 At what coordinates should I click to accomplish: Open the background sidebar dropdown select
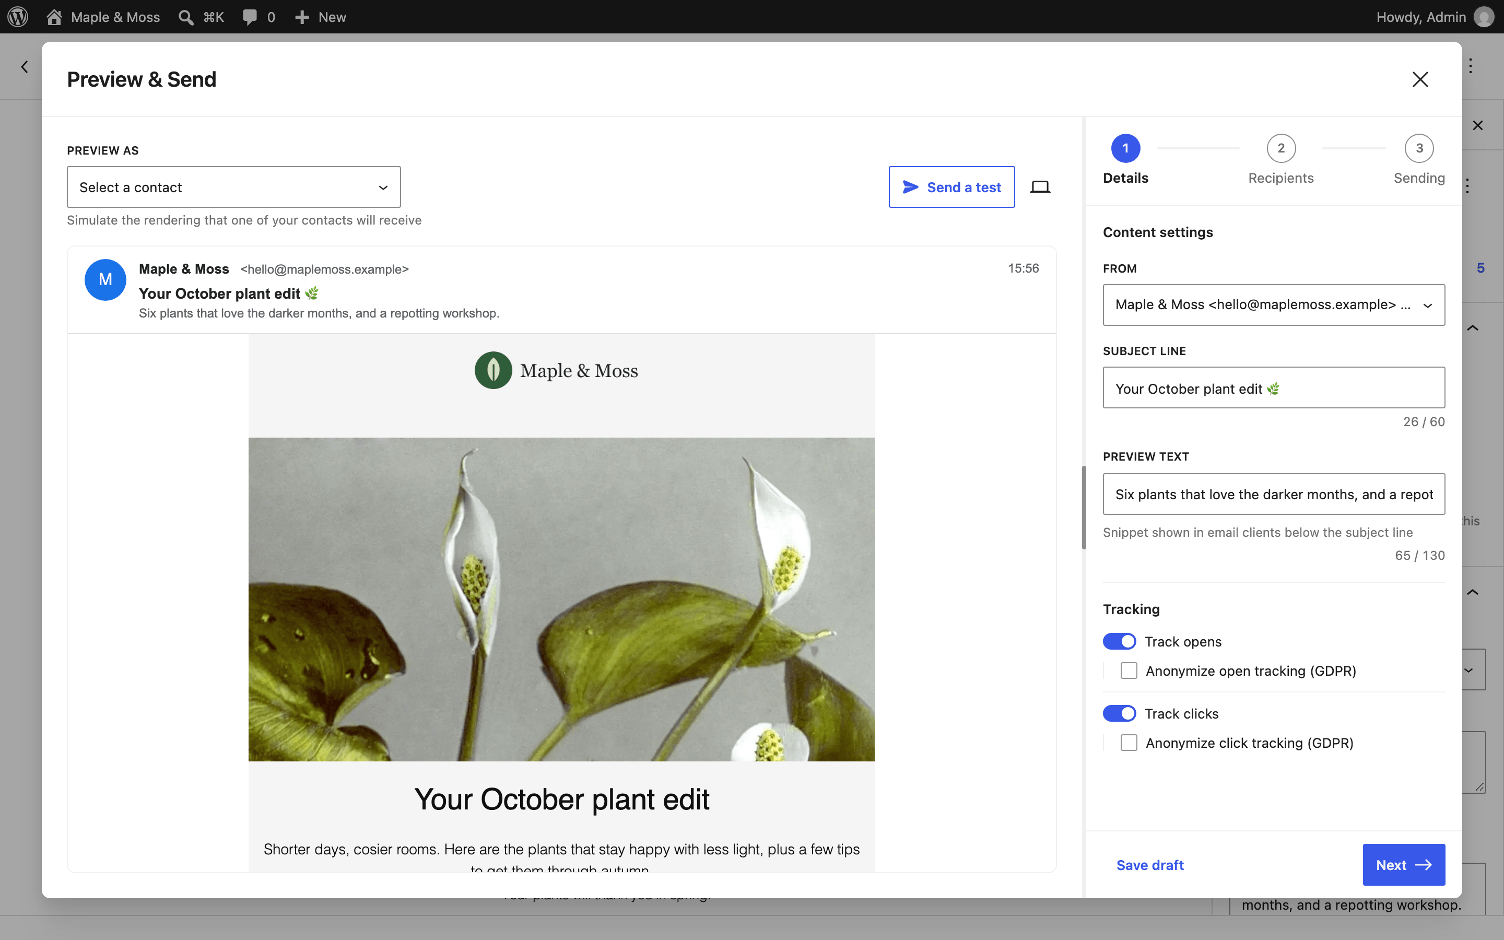[x=1474, y=669]
